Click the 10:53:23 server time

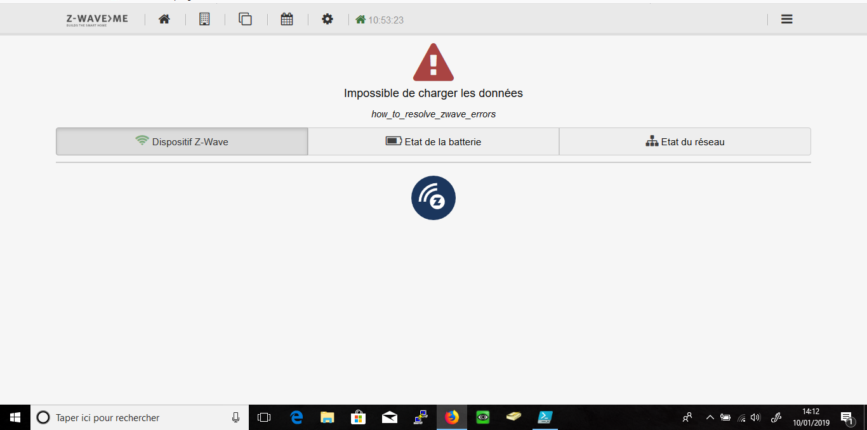pos(386,20)
